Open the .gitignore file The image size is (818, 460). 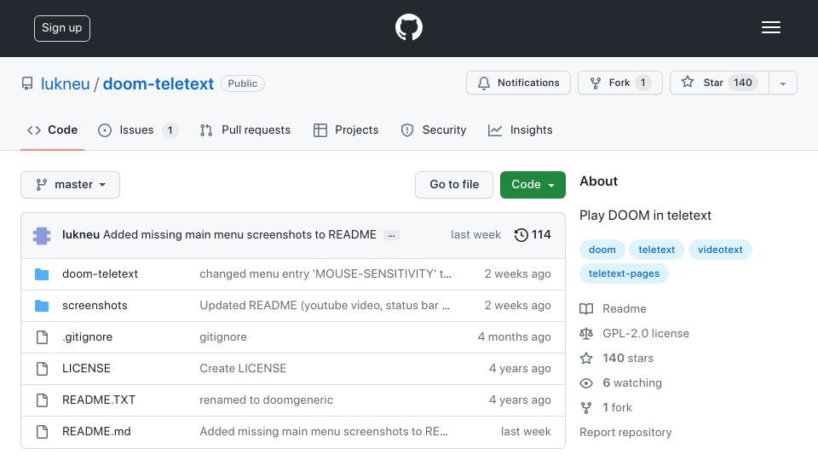87,337
